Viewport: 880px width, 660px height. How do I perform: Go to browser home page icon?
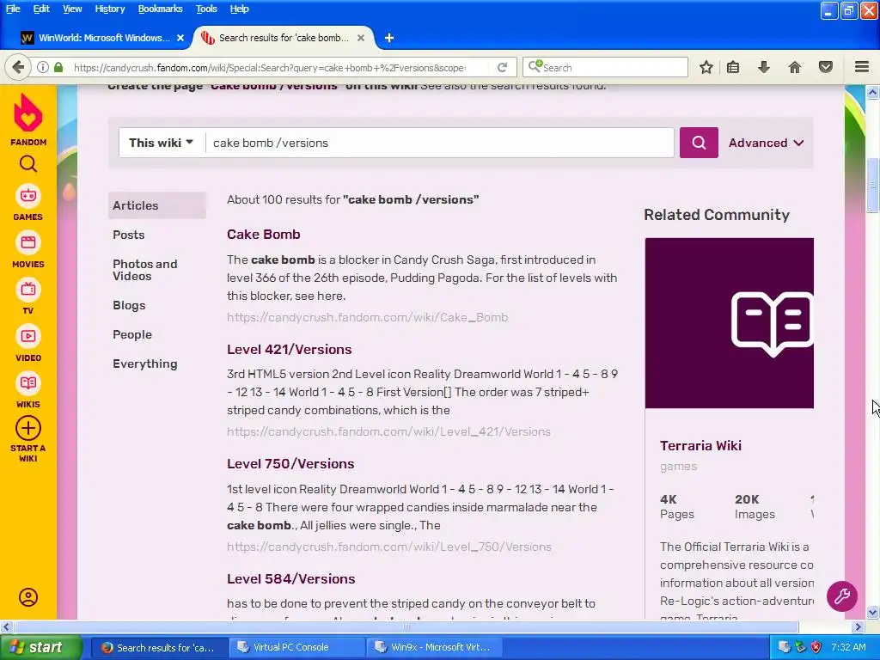795,67
